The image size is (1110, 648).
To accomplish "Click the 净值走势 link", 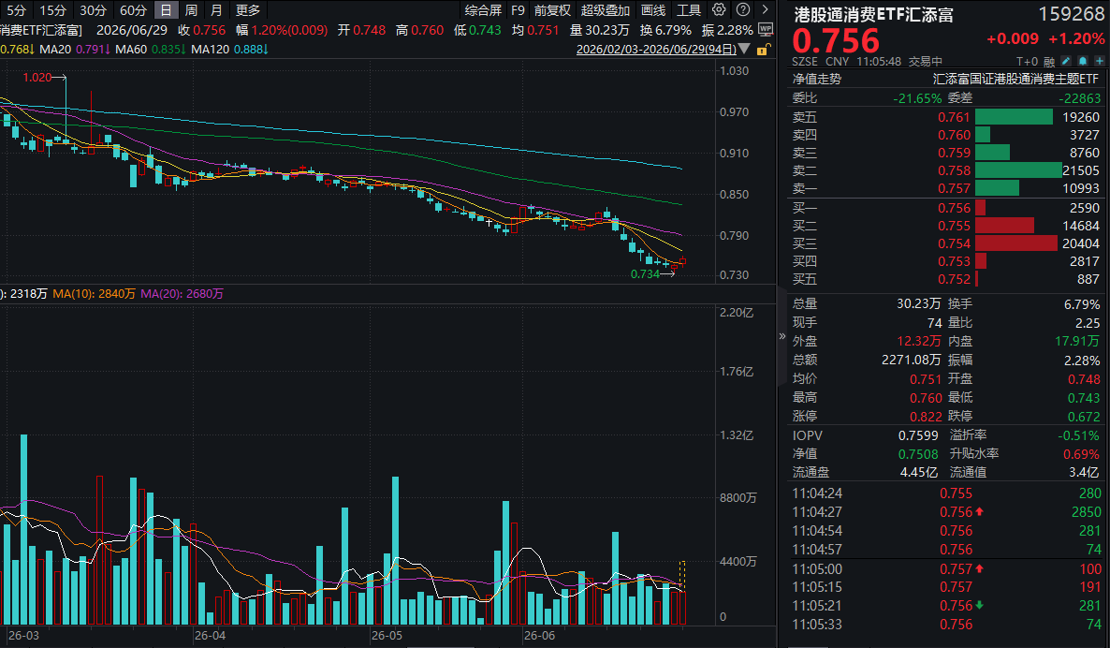I will (817, 79).
